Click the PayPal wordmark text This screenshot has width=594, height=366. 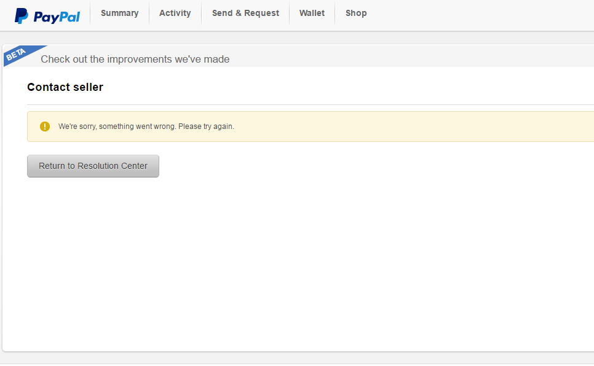click(57, 17)
